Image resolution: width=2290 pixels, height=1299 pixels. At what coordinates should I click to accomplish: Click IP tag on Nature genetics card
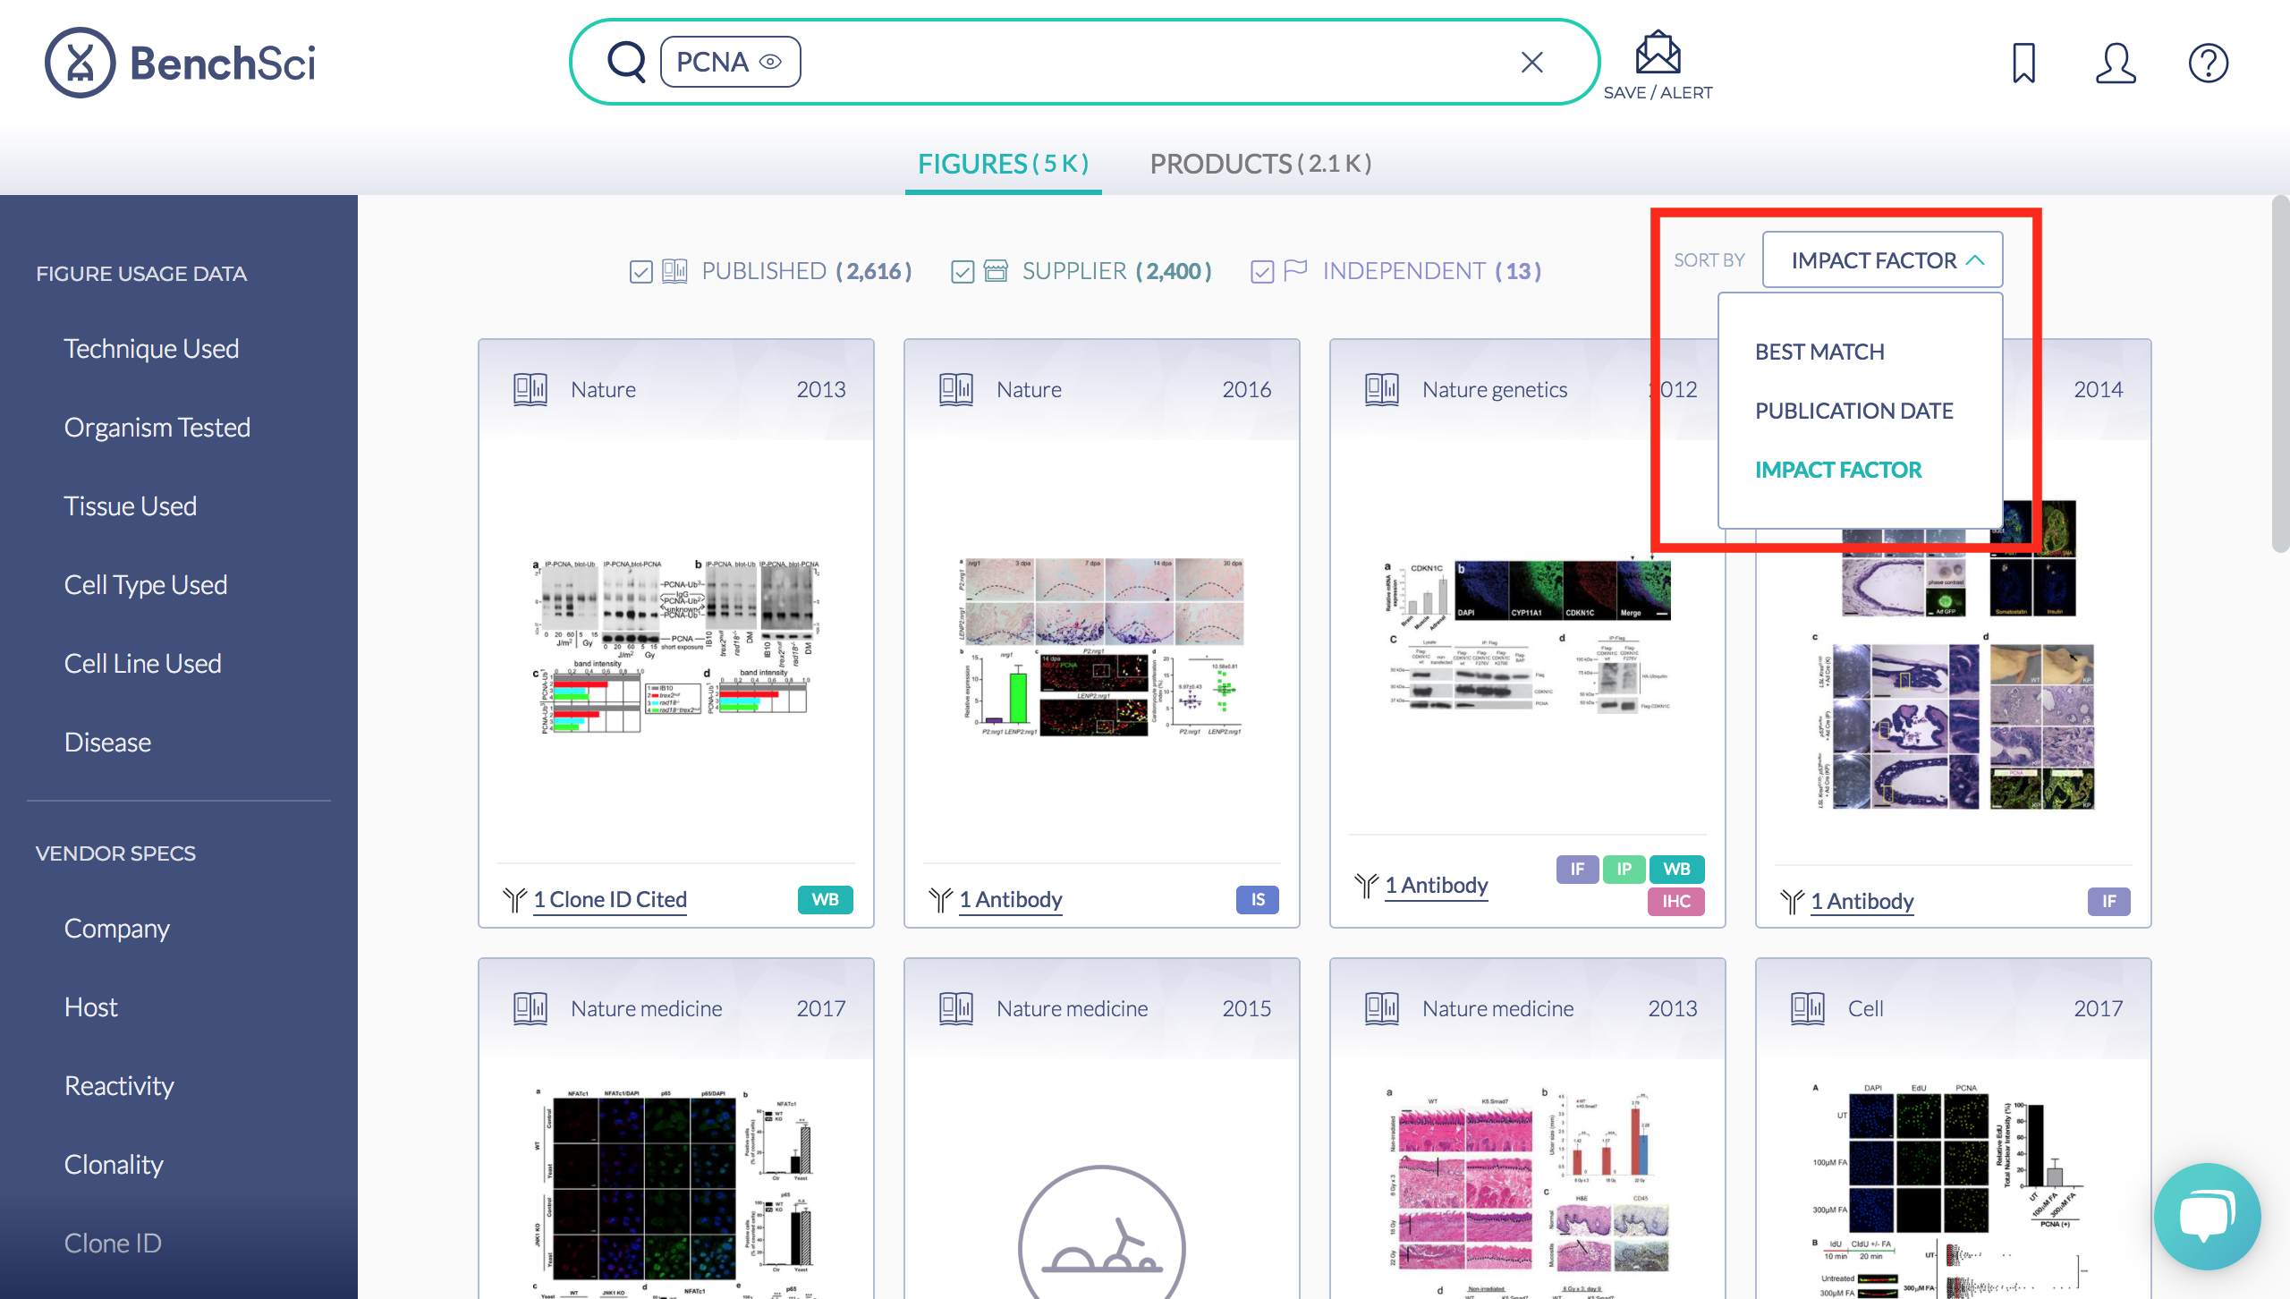pyautogui.click(x=1624, y=869)
